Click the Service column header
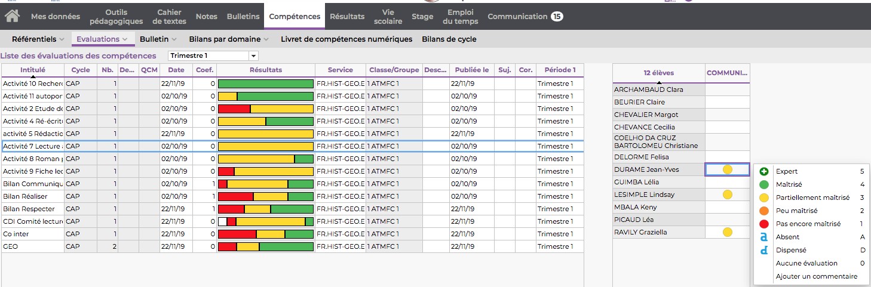Screen dimensions: 871x287 pyautogui.click(x=341, y=70)
